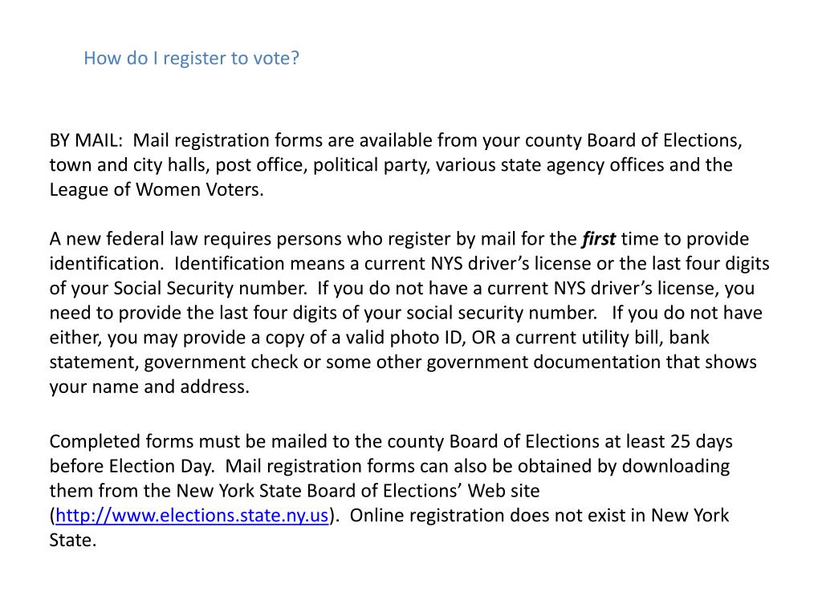The image size is (822, 616).
Task: Click the "How do I register to vote?" heading
Action: tap(191, 59)
